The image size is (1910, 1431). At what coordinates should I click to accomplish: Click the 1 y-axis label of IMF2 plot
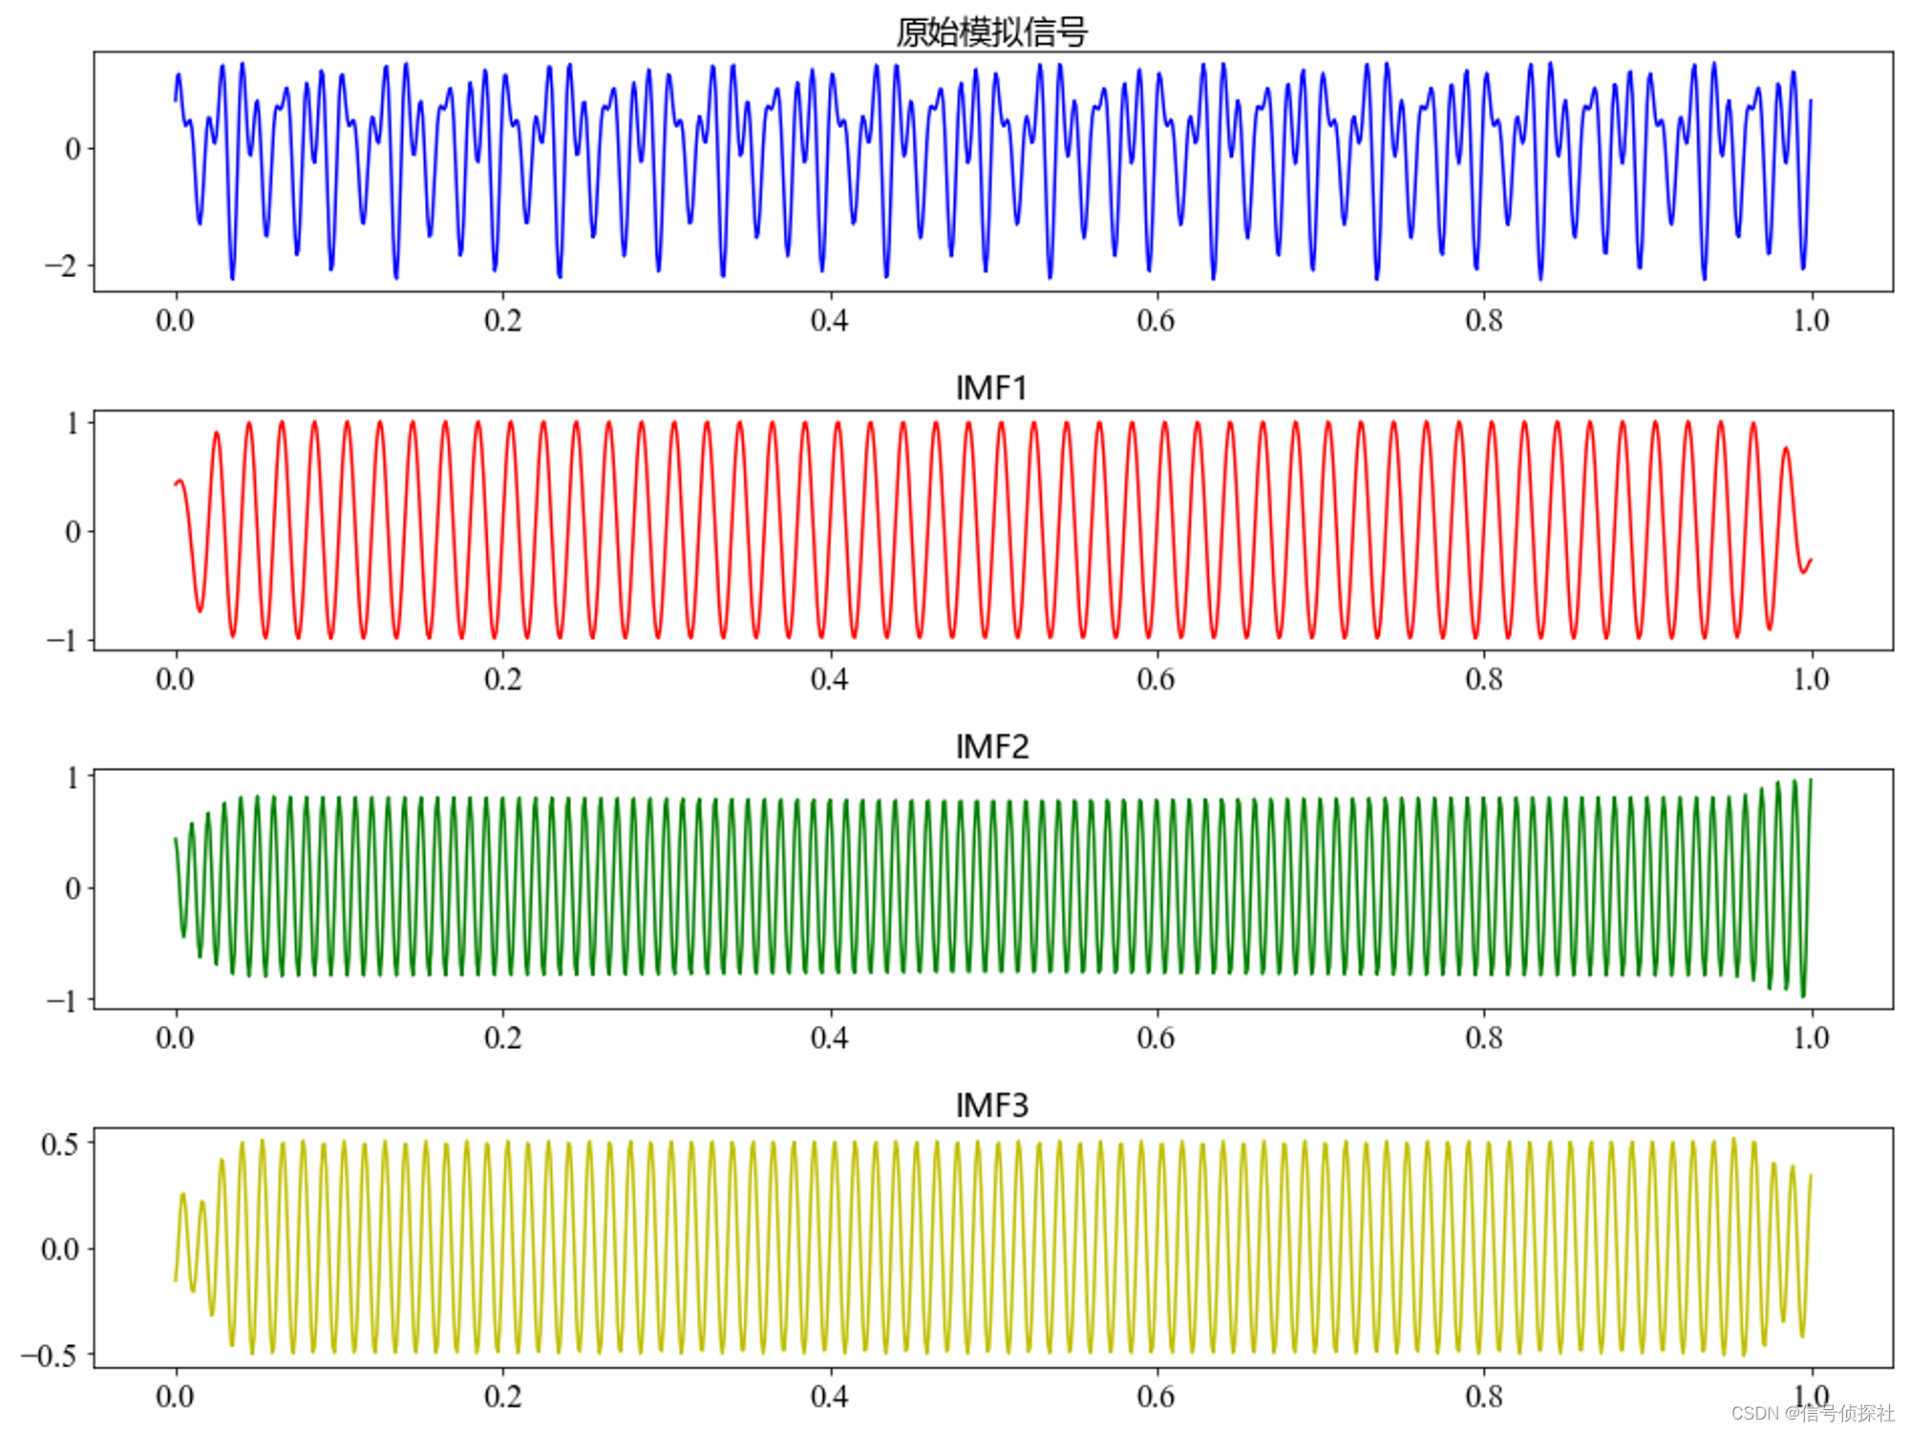click(73, 779)
